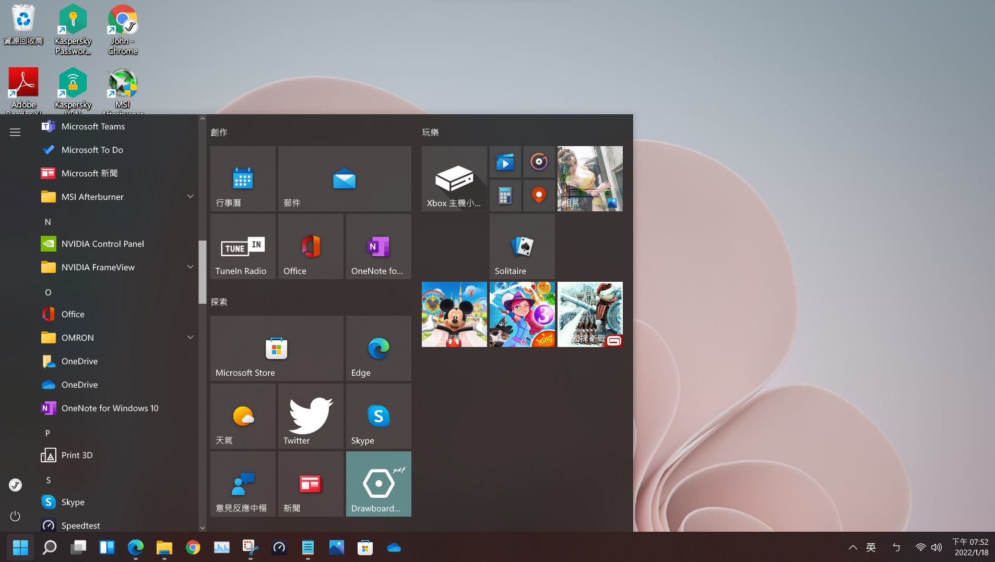Open the Disney Mickey Mouse game tile
The image size is (995, 562).
[454, 314]
